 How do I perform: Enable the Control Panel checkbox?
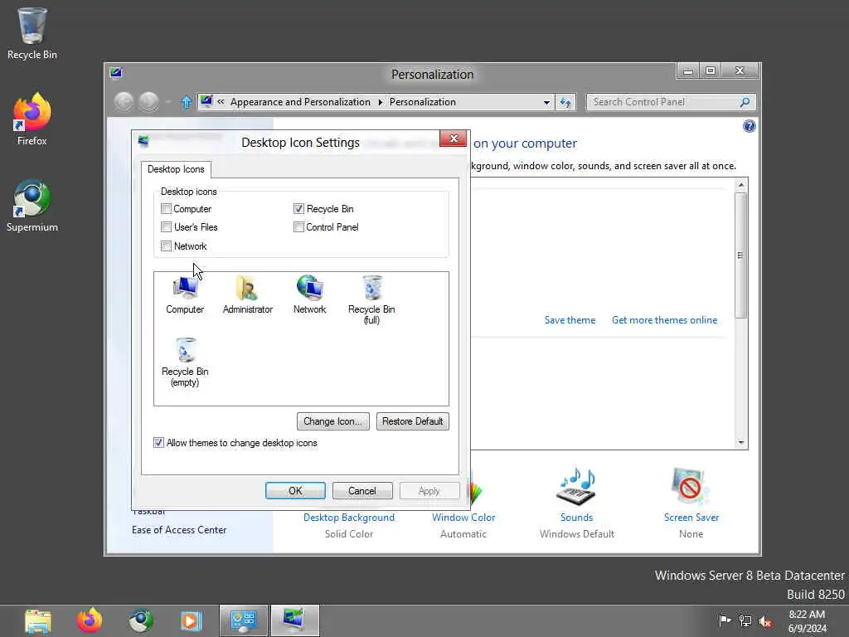tap(298, 227)
